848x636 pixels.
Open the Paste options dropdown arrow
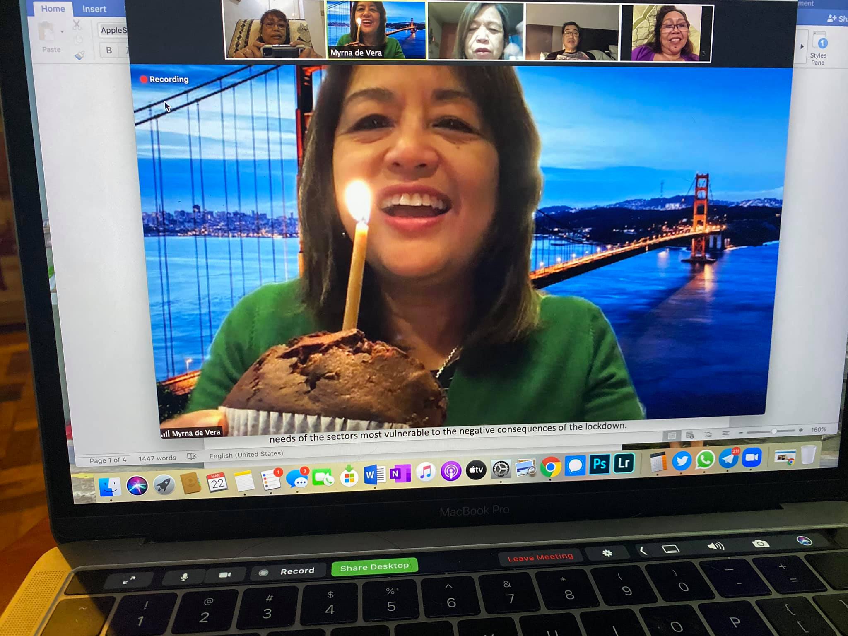[63, 32]
